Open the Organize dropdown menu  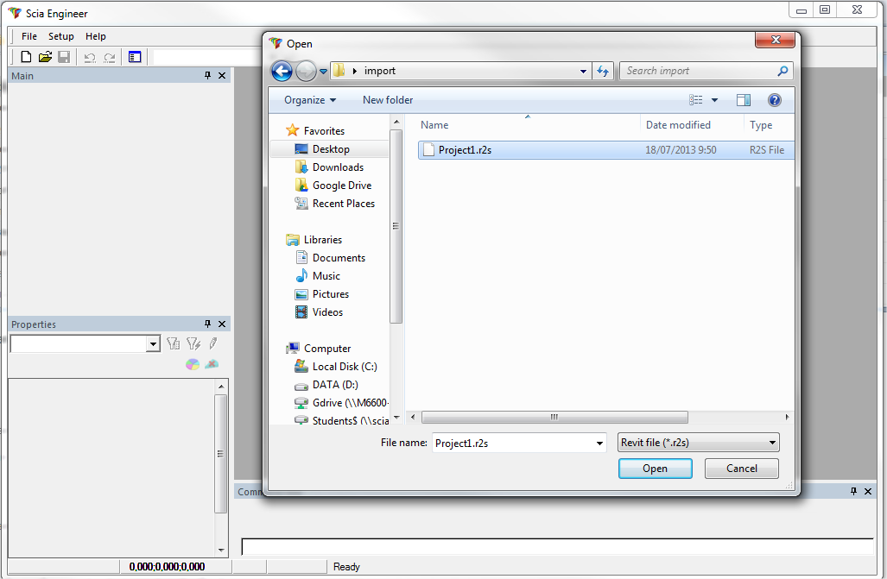click(x=310, y=100)
